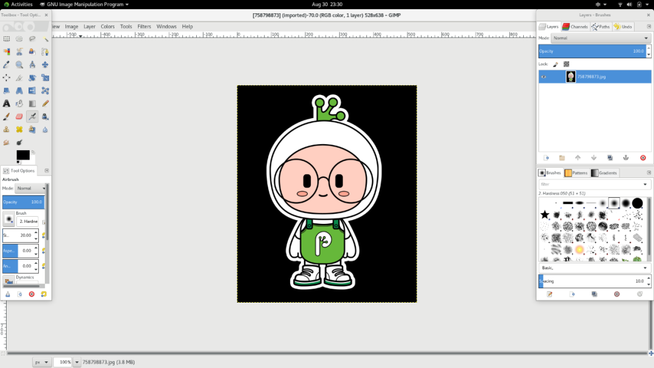Reset tool options to default values
The image size is (654, 368).
tap(44, 294)
